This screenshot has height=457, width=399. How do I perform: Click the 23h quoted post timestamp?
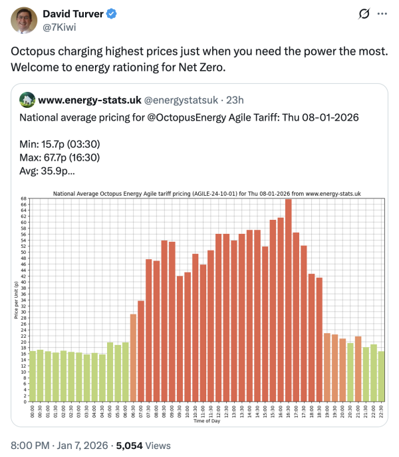click(x=235, y=100)
